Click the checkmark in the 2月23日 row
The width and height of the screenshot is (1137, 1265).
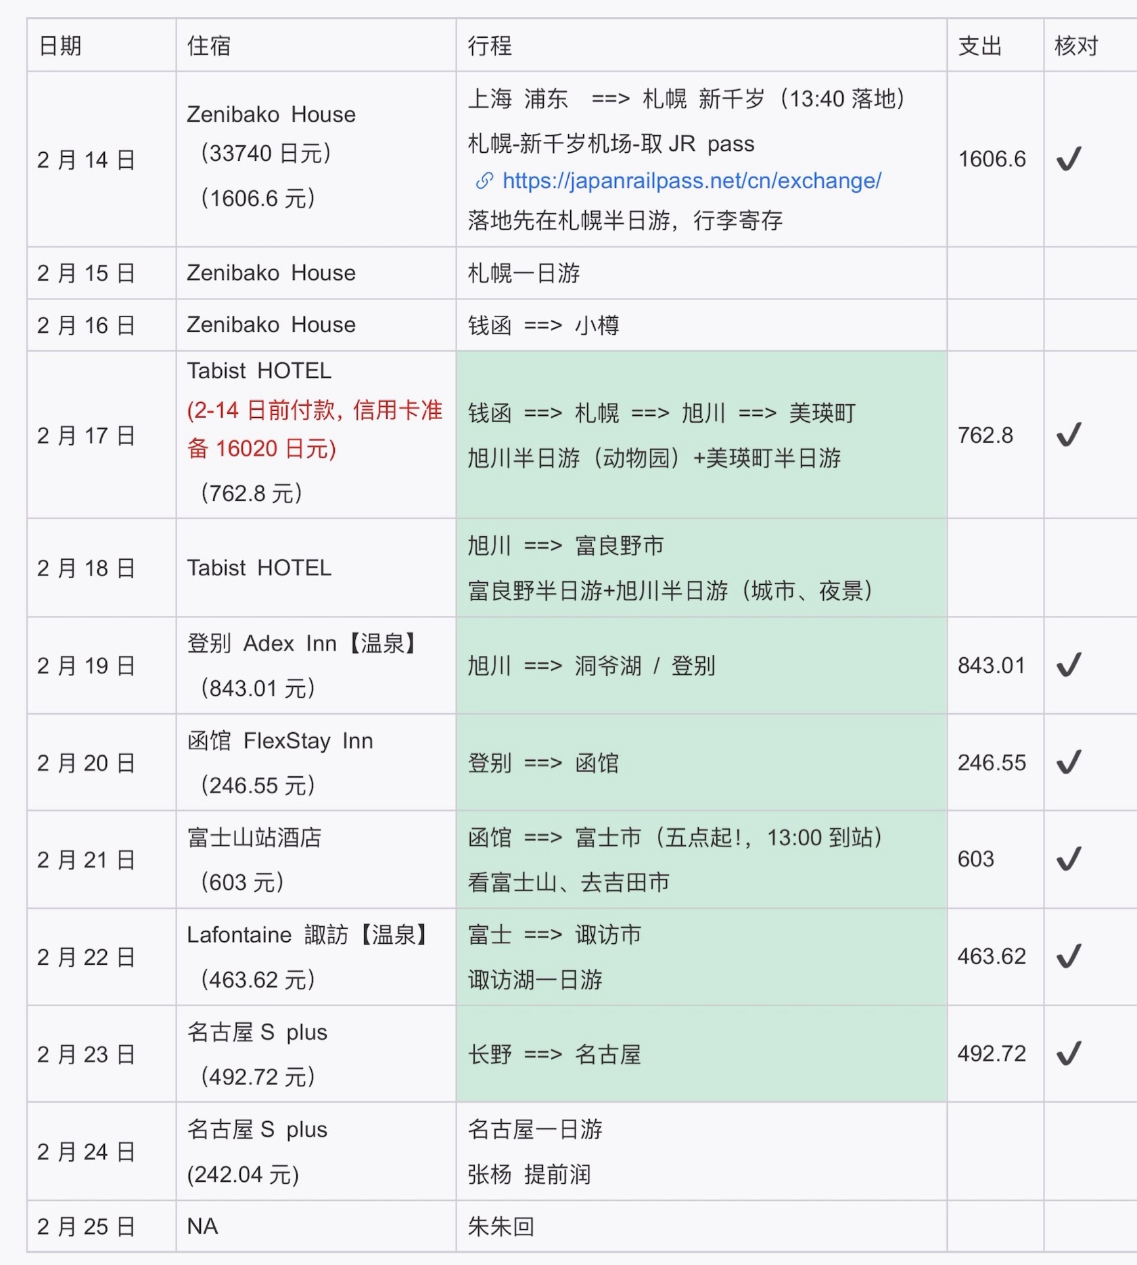[x=1069, y=1053]
